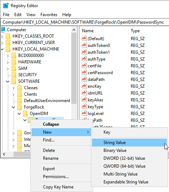Expand the HKEY_CURRENT_USER tree node

2,43
